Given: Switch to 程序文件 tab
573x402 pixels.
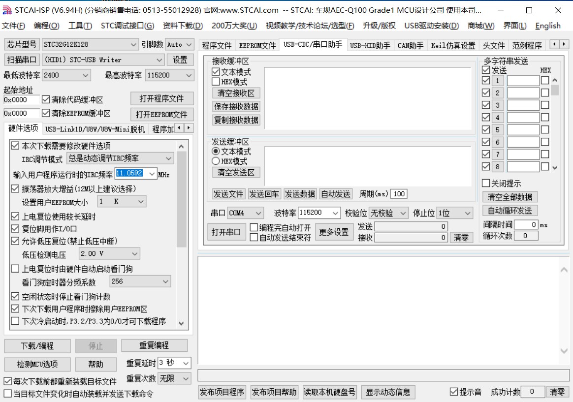Looking at the screenshot, I should [217, 46].
